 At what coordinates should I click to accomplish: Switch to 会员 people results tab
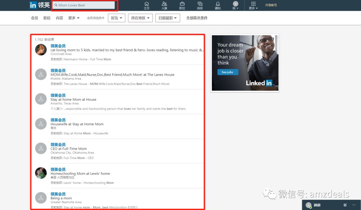[34, 18]
